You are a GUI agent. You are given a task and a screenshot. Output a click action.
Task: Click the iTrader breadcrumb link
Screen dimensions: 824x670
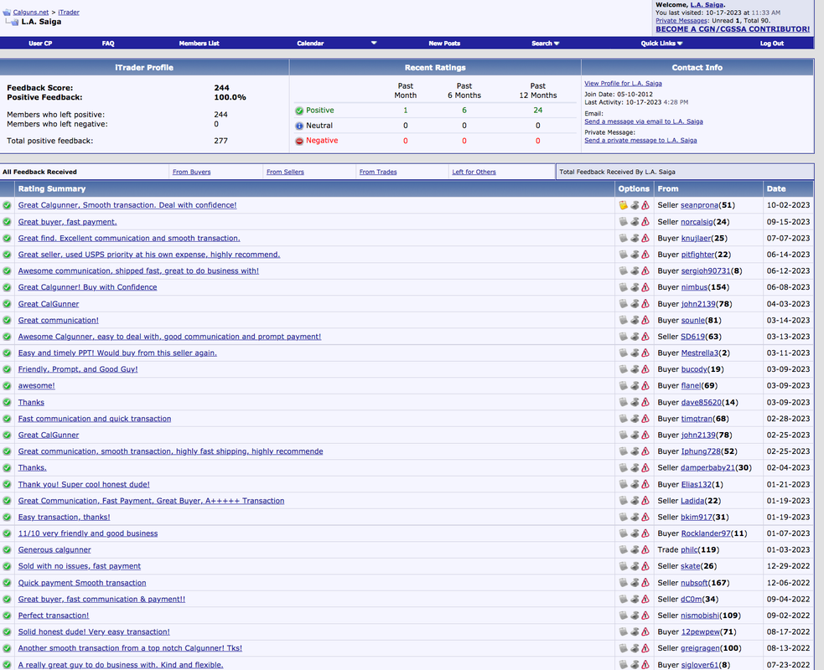[x=68, y=12]
